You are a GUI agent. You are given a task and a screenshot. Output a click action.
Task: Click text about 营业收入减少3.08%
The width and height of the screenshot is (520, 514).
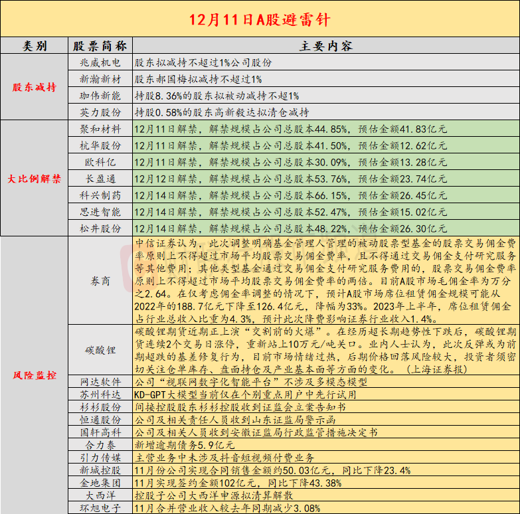[227, 508]
